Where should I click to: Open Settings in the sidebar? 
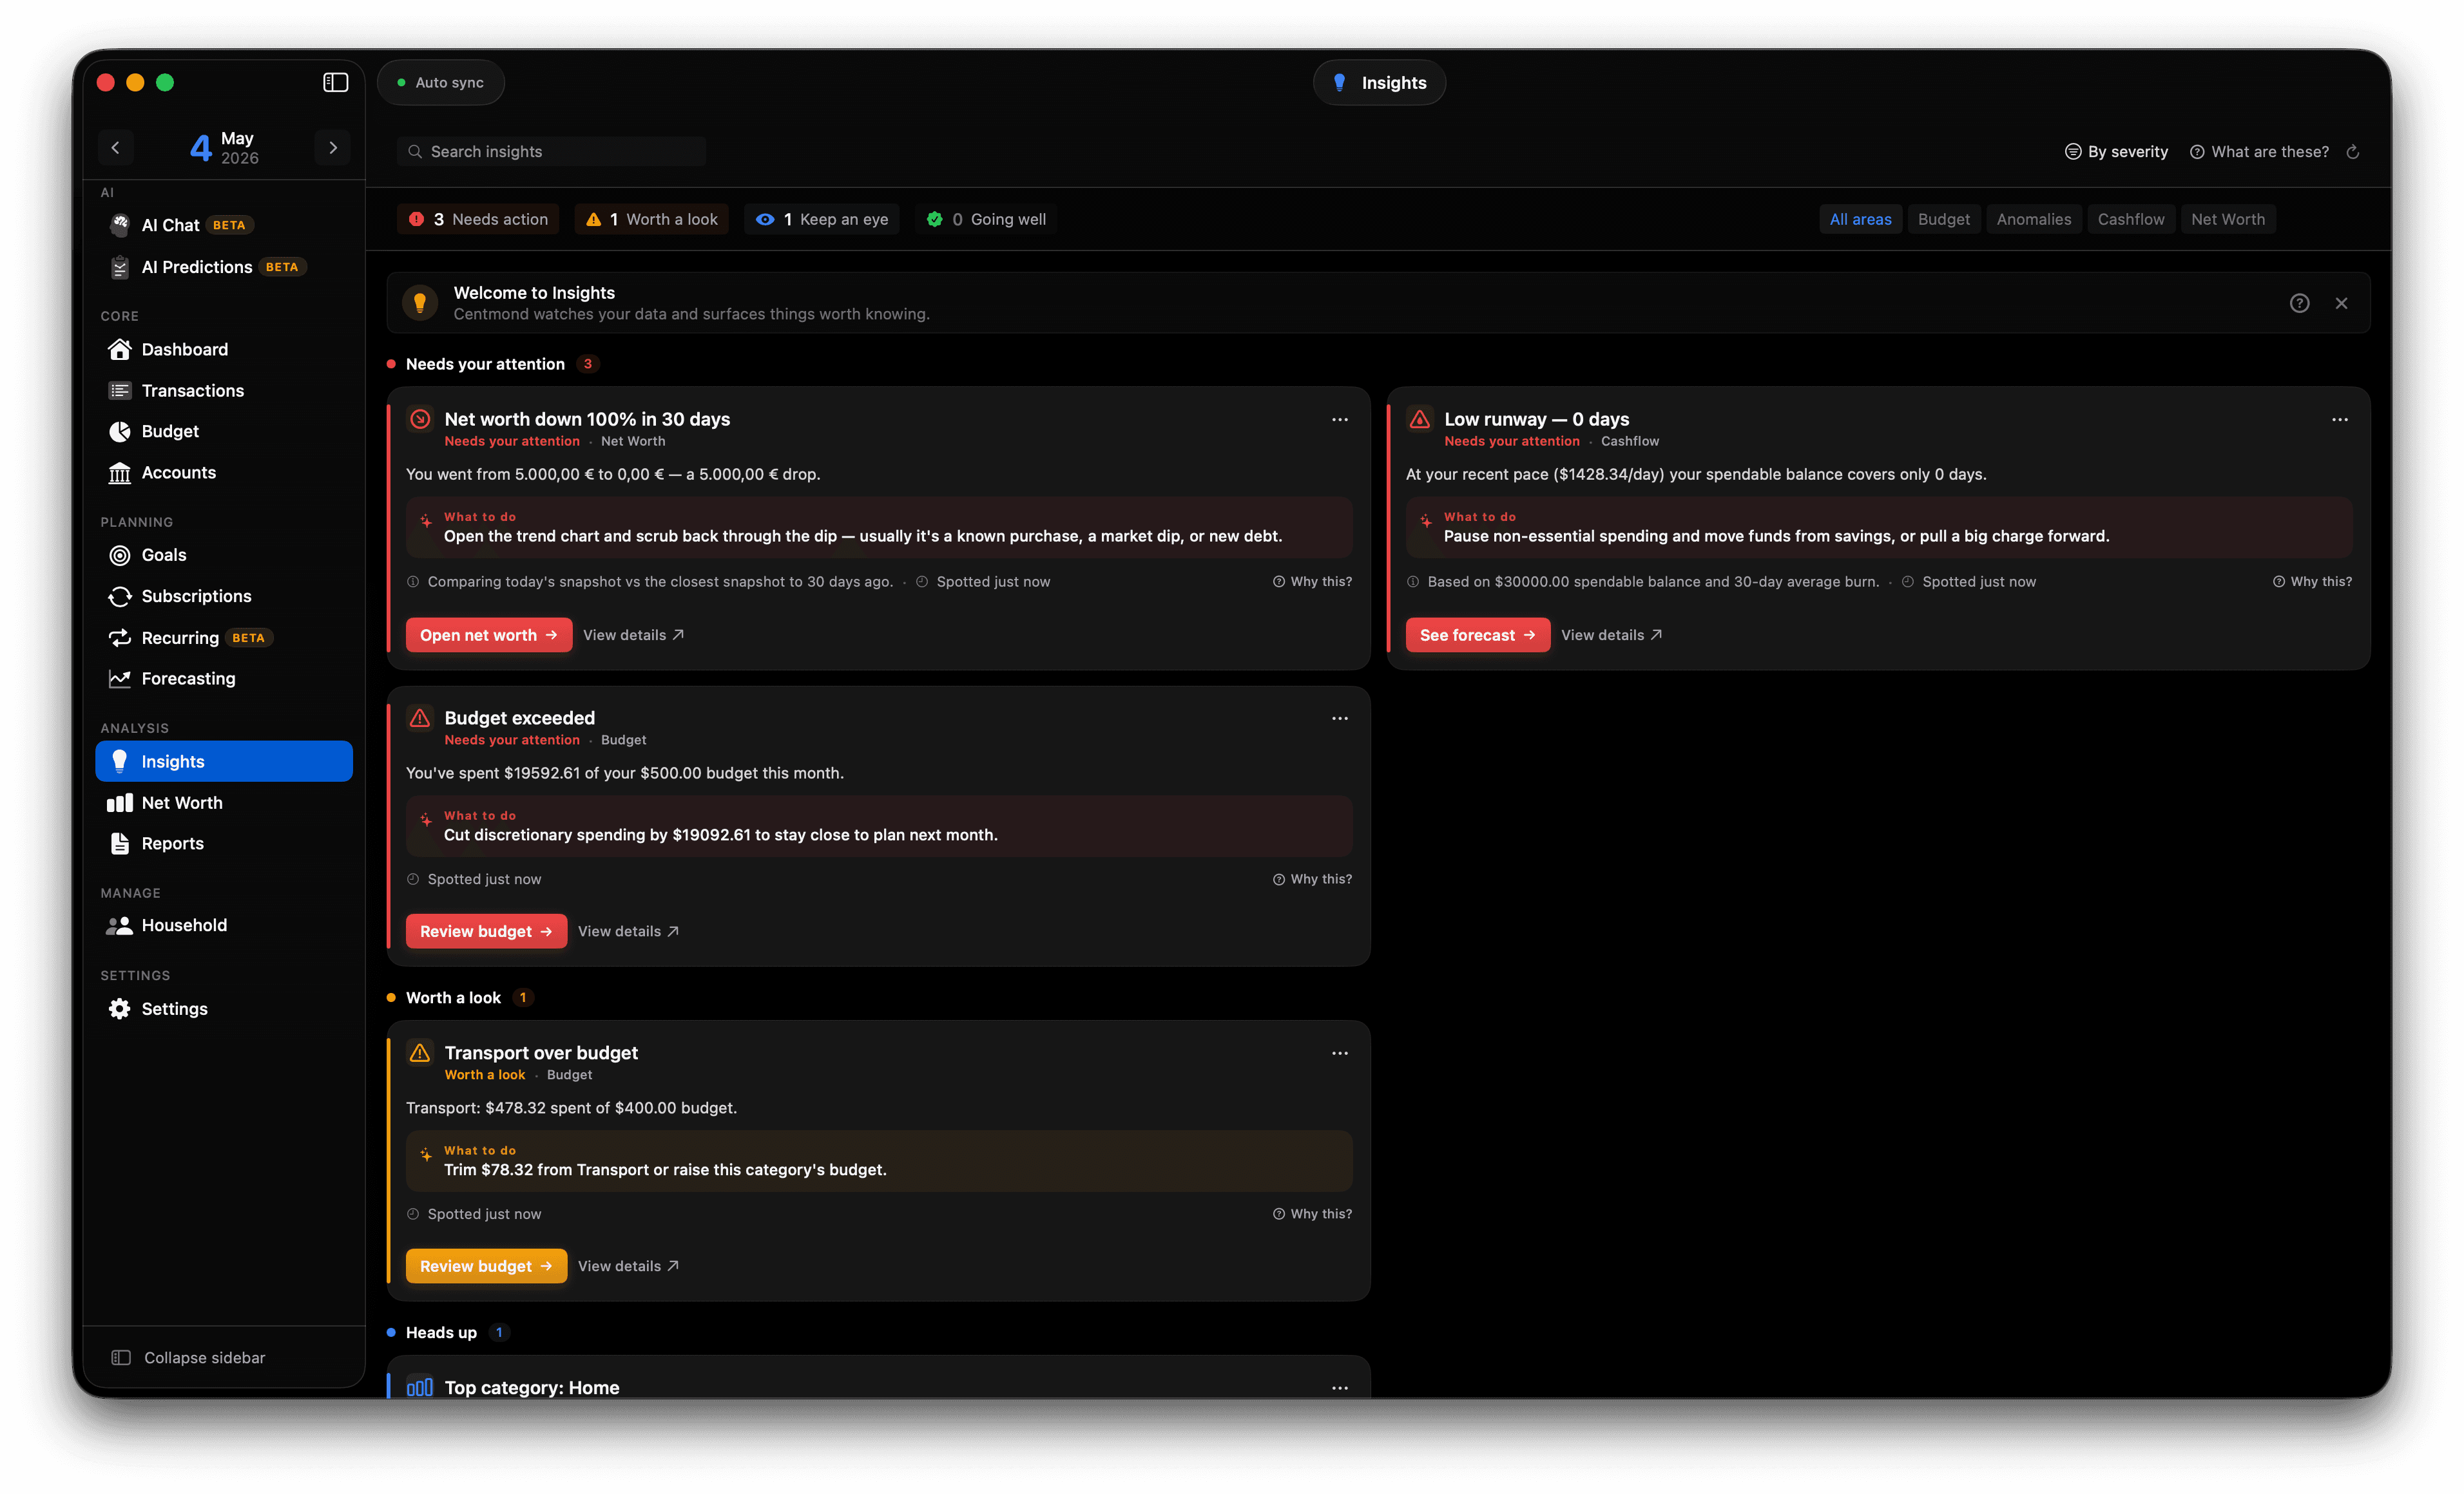pyautogui.click(x=224, y=1008)
